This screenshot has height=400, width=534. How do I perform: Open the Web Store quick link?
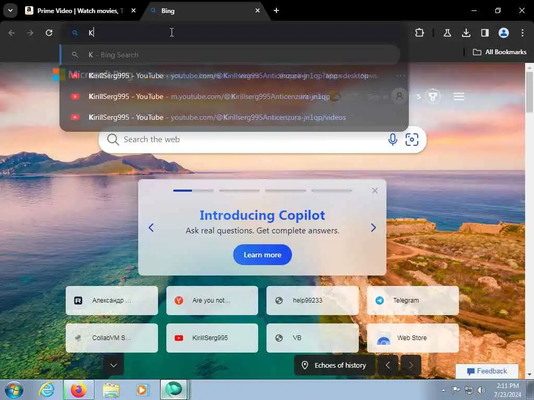coord(413,337)
